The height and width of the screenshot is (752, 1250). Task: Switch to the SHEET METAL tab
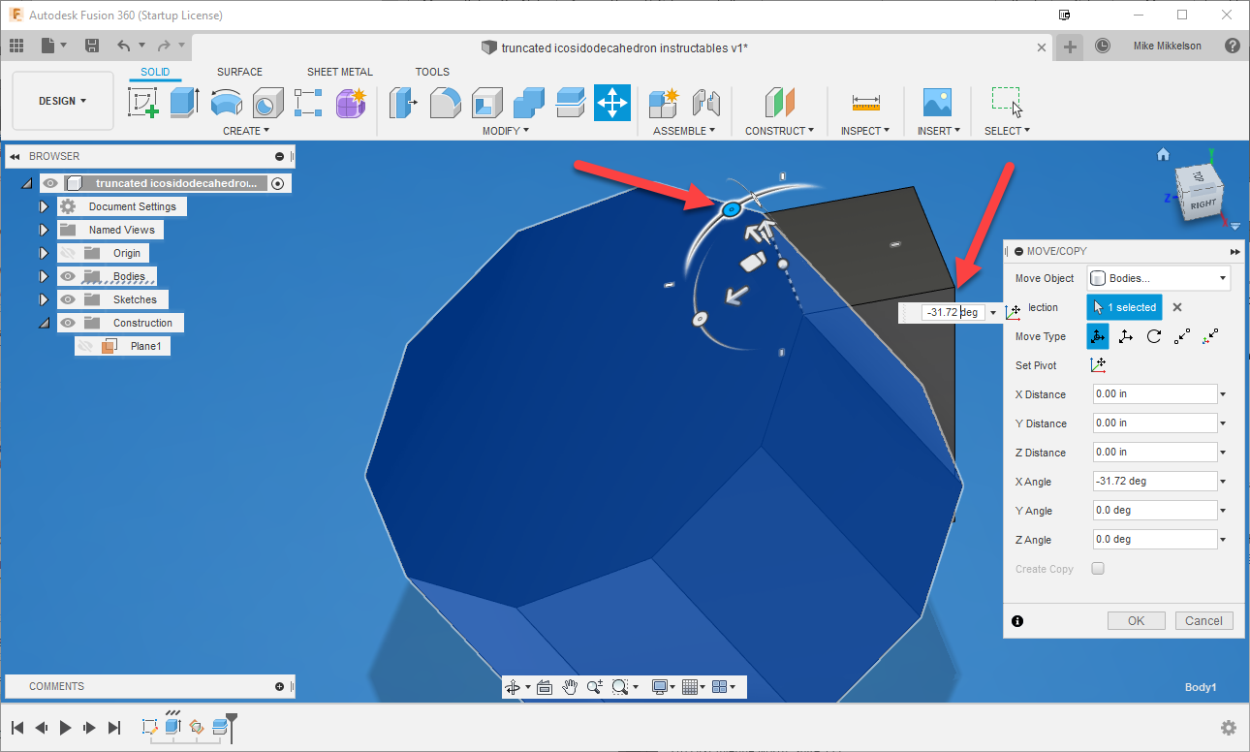point(339,71)
